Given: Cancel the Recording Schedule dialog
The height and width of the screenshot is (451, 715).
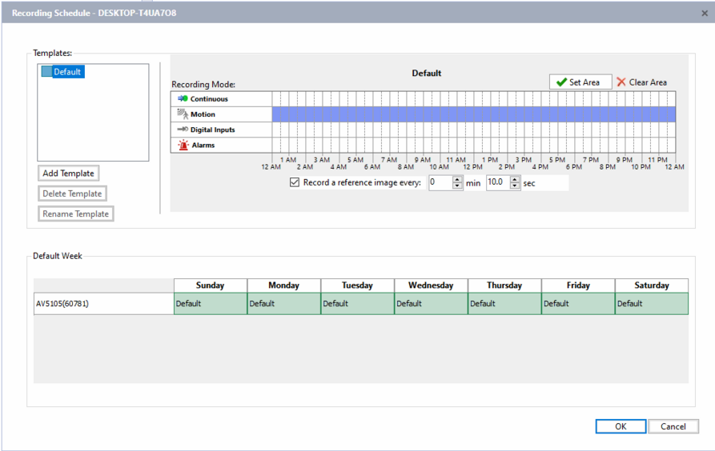Looking at the screenshot, I should (x=673, y=426).
